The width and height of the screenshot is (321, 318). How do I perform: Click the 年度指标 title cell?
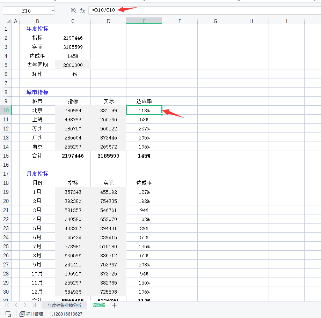[x=37, y=29]
